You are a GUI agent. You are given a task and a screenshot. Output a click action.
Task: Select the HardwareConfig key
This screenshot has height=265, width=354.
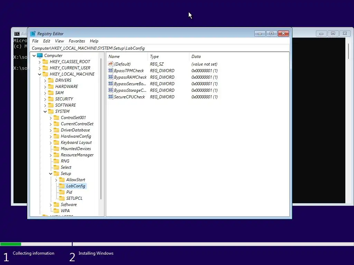(x=76, y=136)
